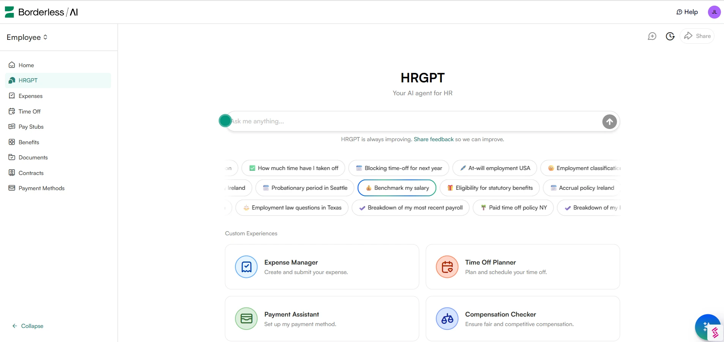Click the Compensation Checker scales icon
The width and height of the screenshot is (724, 342).
point(447,319)
